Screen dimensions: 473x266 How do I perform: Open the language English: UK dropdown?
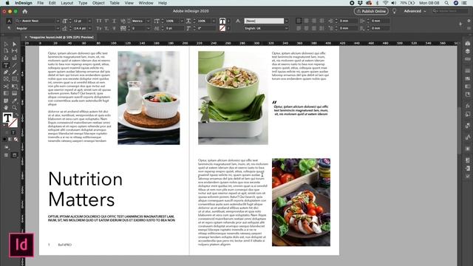(x=286, y=28)
